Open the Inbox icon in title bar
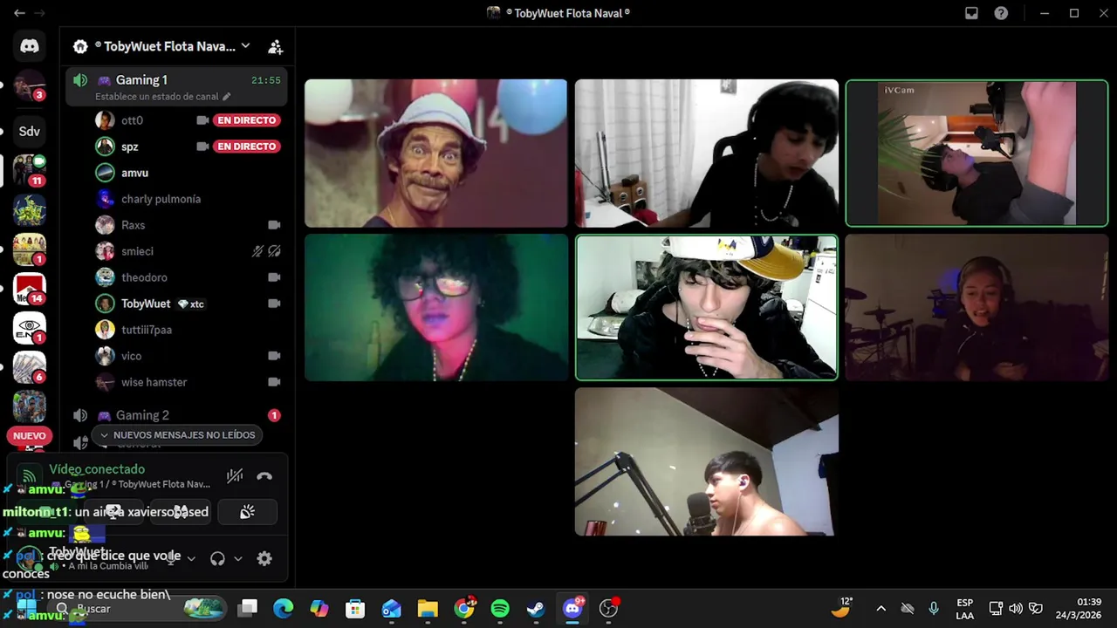The width and height of the screenshot is (1117, 628). coord(971,13)
